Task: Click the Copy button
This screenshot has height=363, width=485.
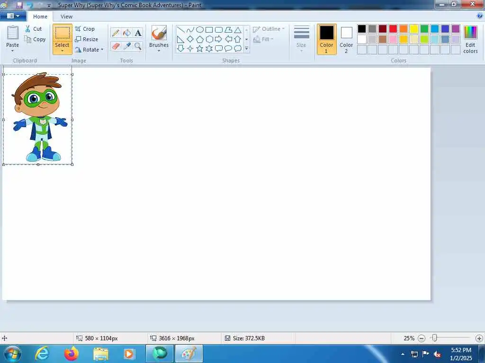Action: [35, 39]
